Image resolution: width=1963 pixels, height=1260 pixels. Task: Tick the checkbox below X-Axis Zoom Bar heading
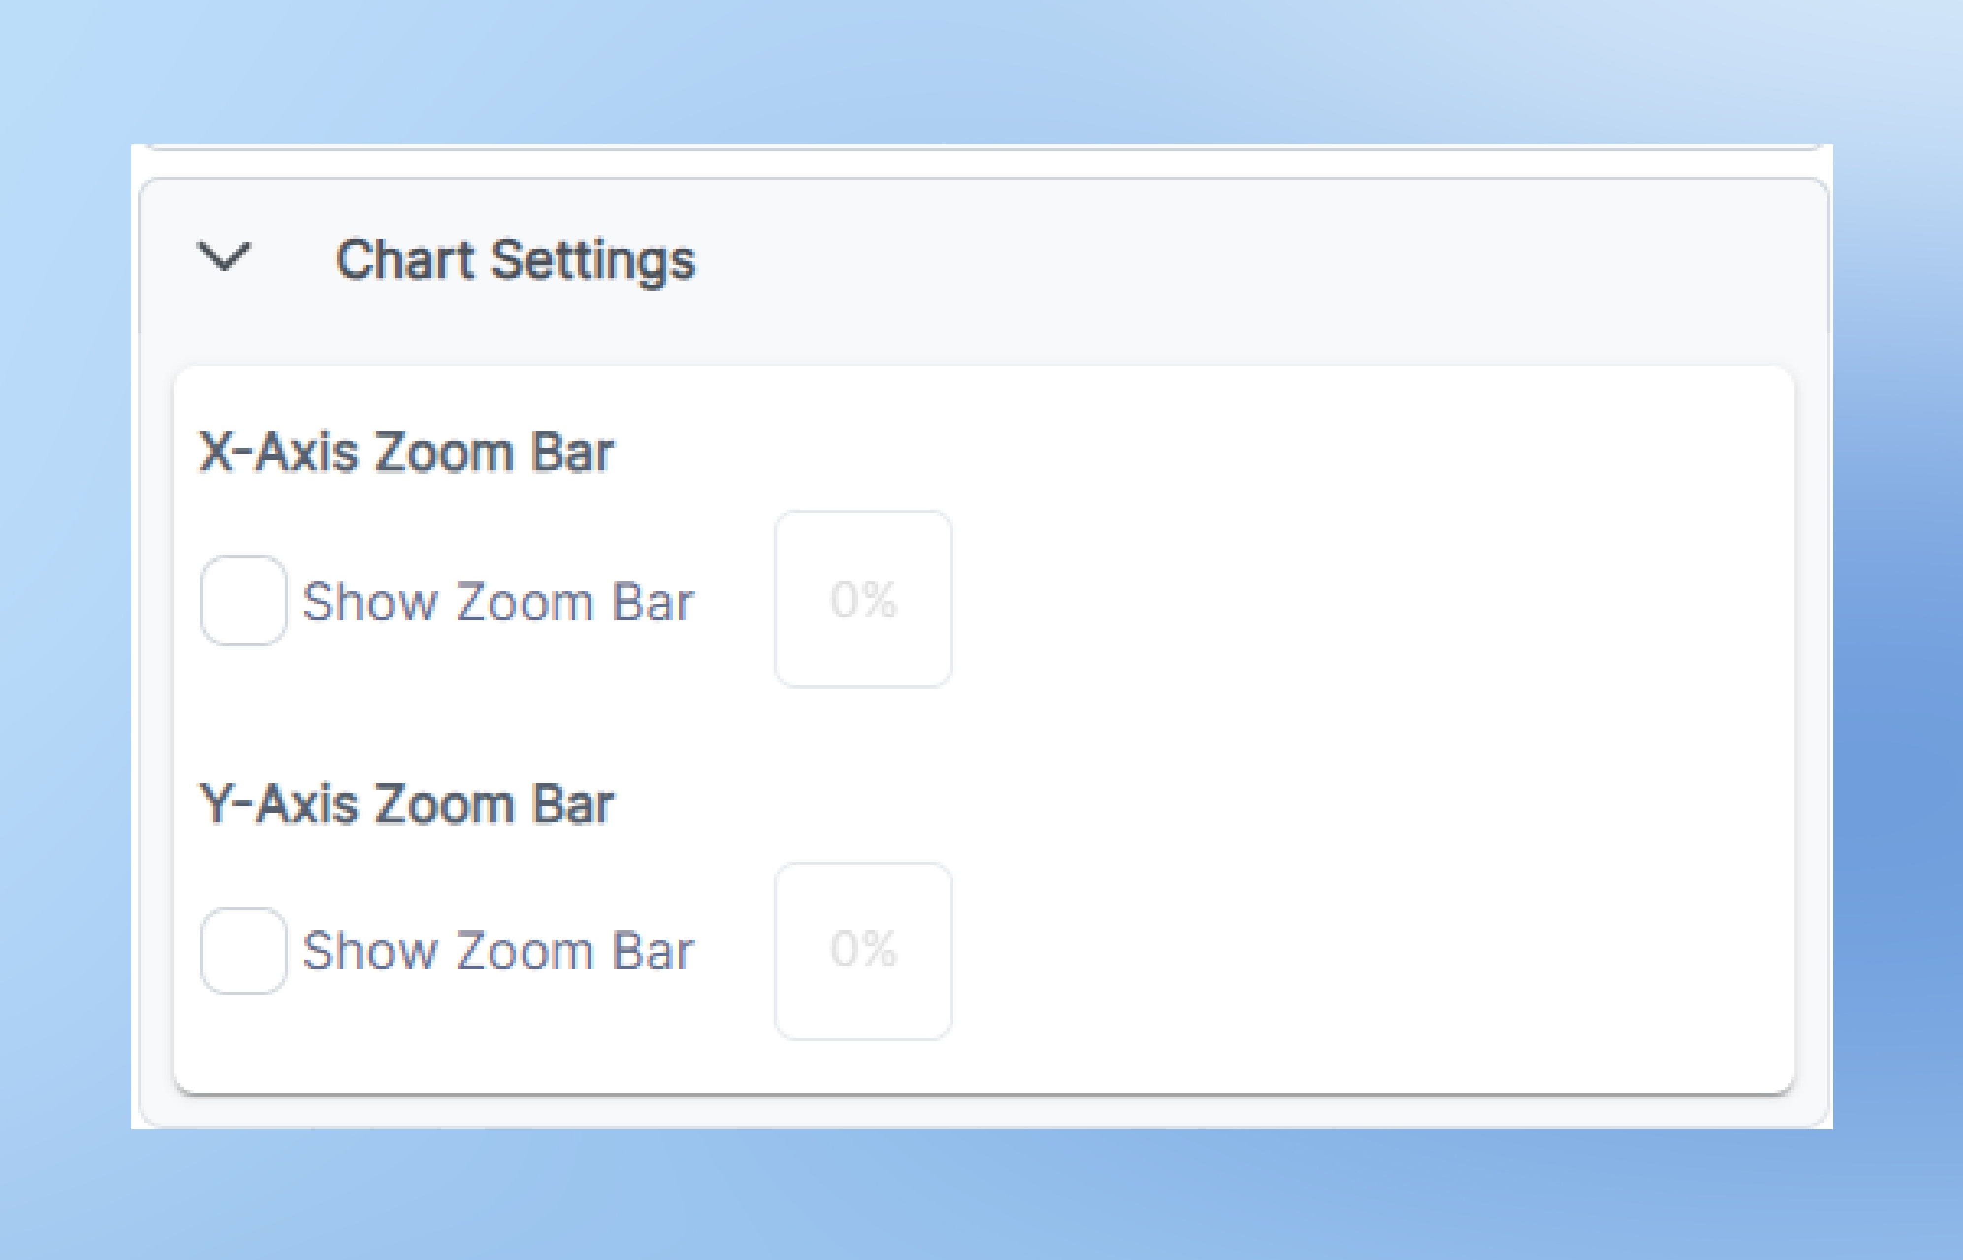(x=243, y=601)
